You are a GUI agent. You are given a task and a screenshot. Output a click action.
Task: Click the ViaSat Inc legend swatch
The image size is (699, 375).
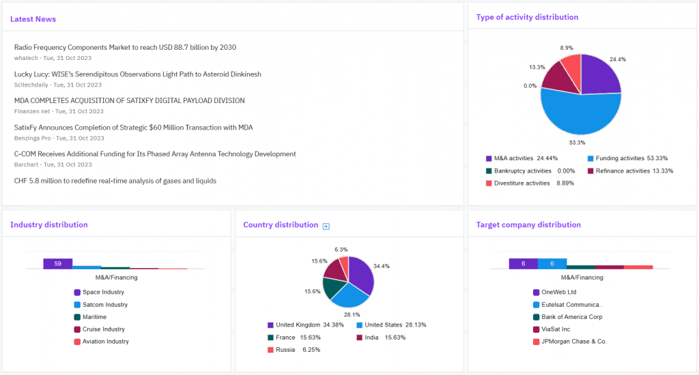[536, 329]
